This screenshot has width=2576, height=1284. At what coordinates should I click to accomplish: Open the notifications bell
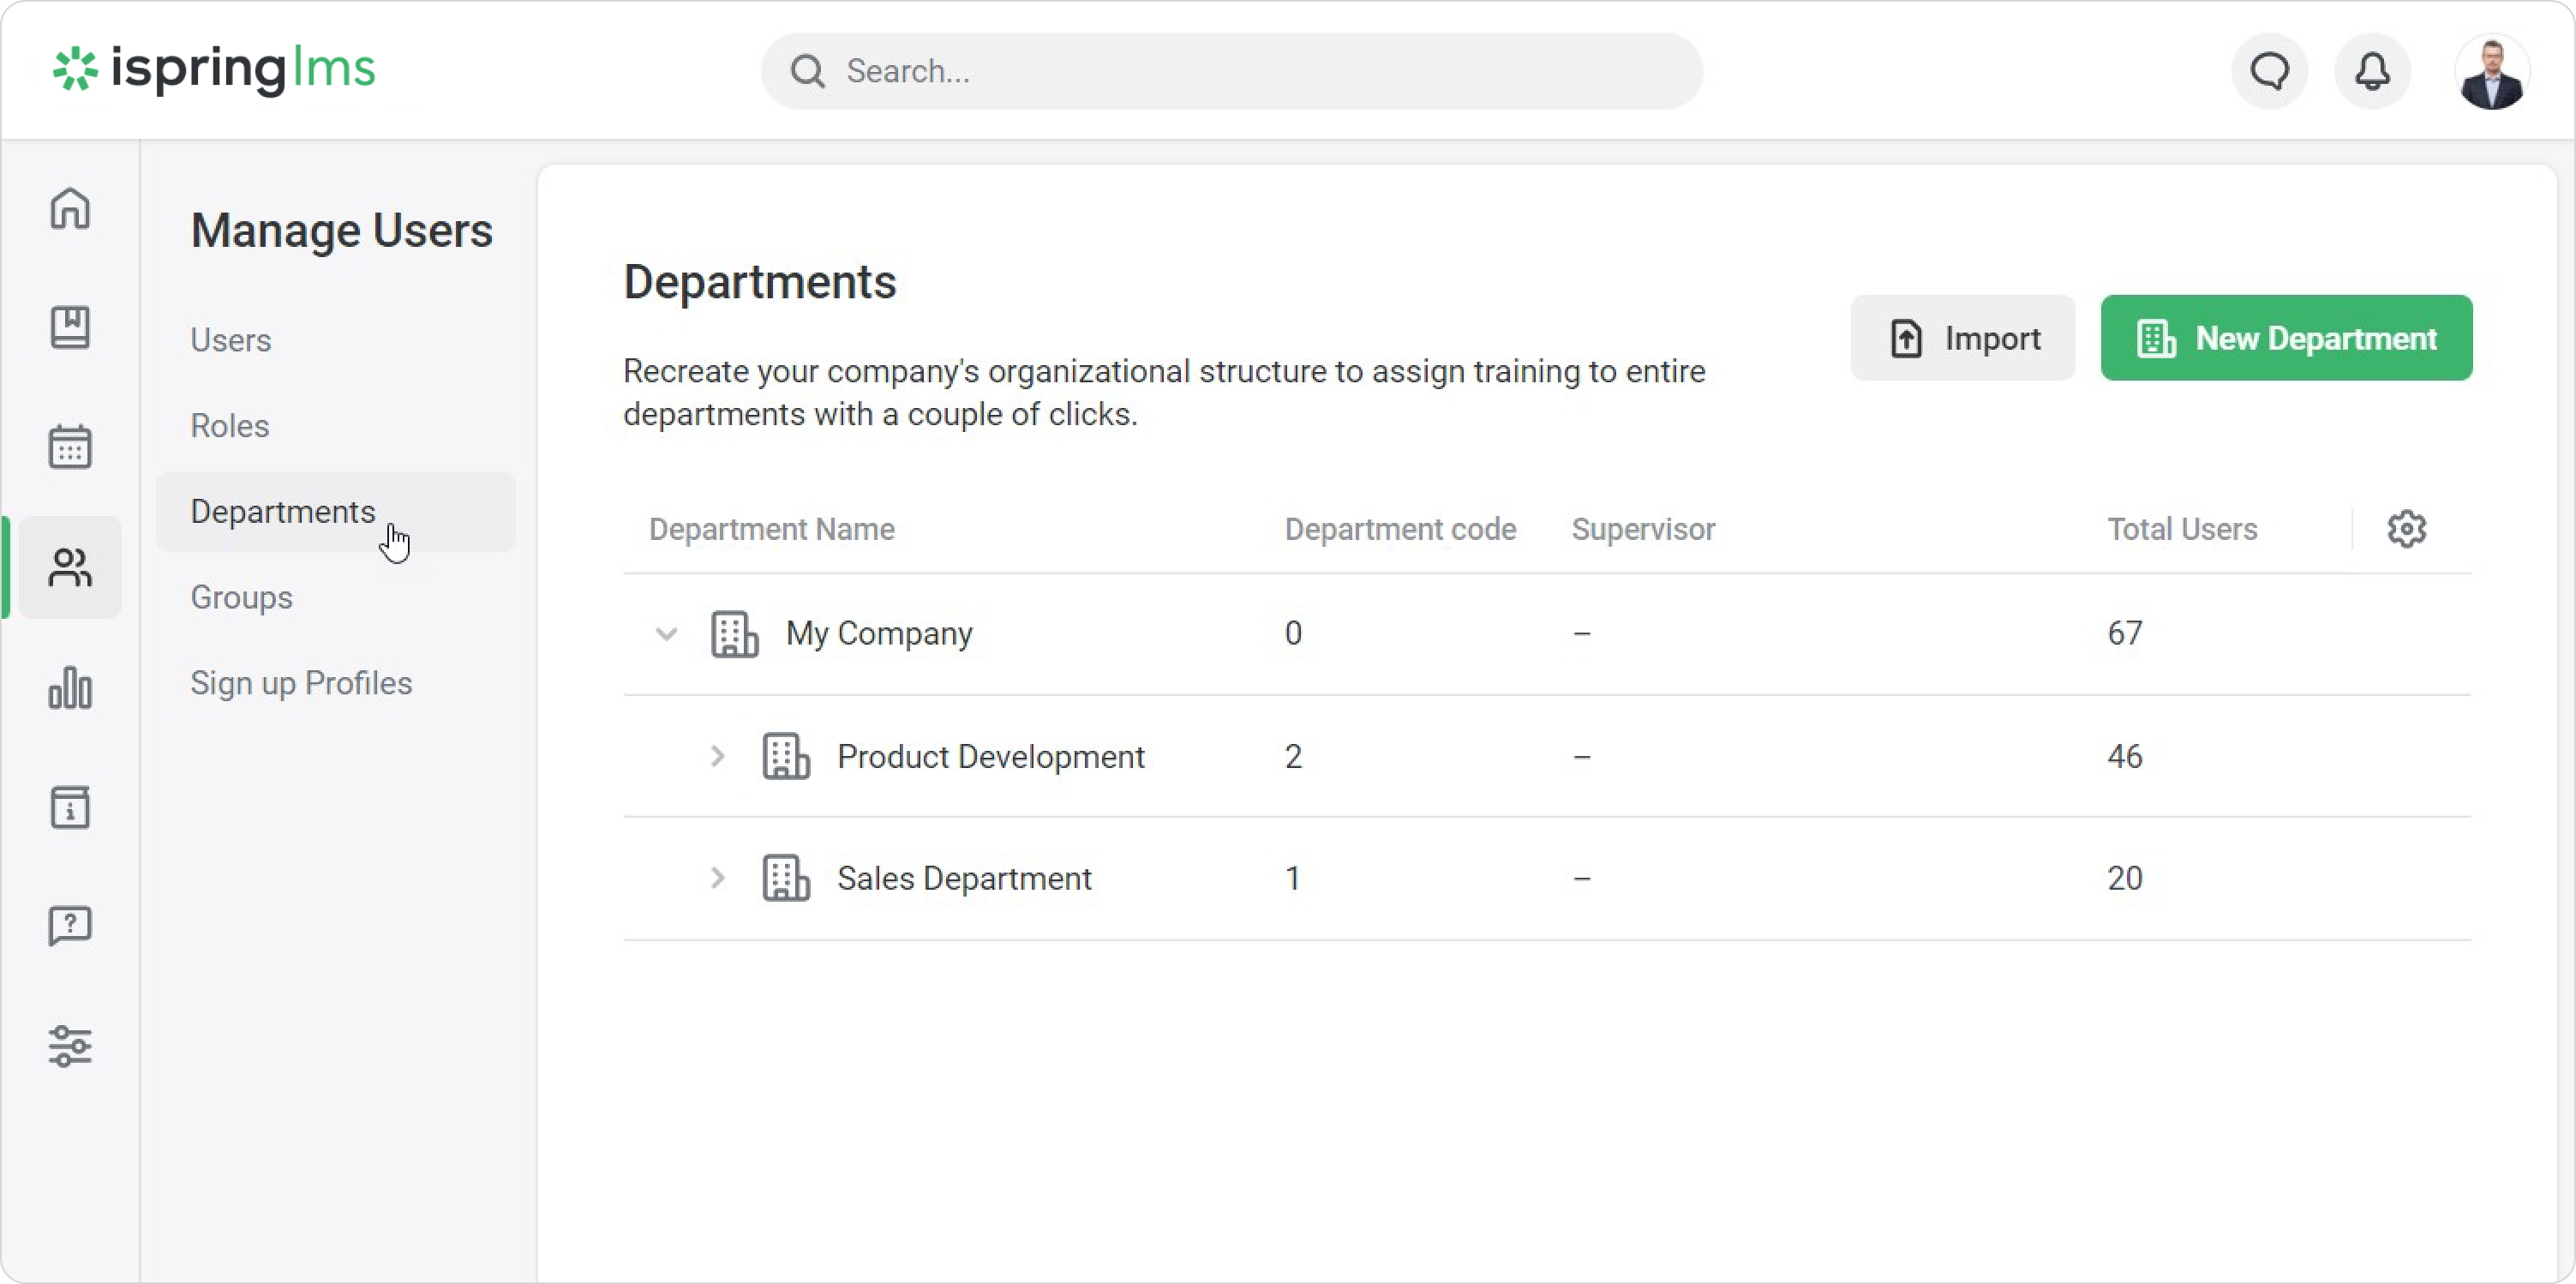point(2372,71)
